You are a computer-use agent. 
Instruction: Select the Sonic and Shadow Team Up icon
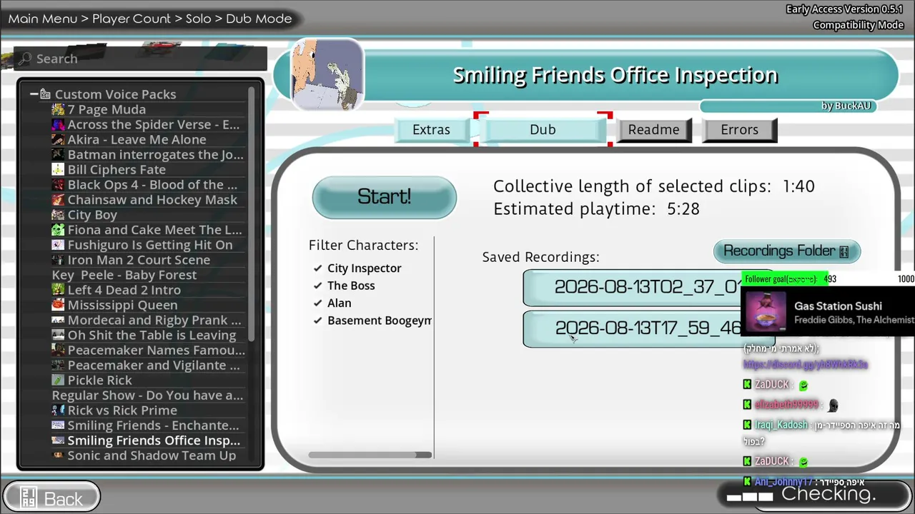pos(58,455)
